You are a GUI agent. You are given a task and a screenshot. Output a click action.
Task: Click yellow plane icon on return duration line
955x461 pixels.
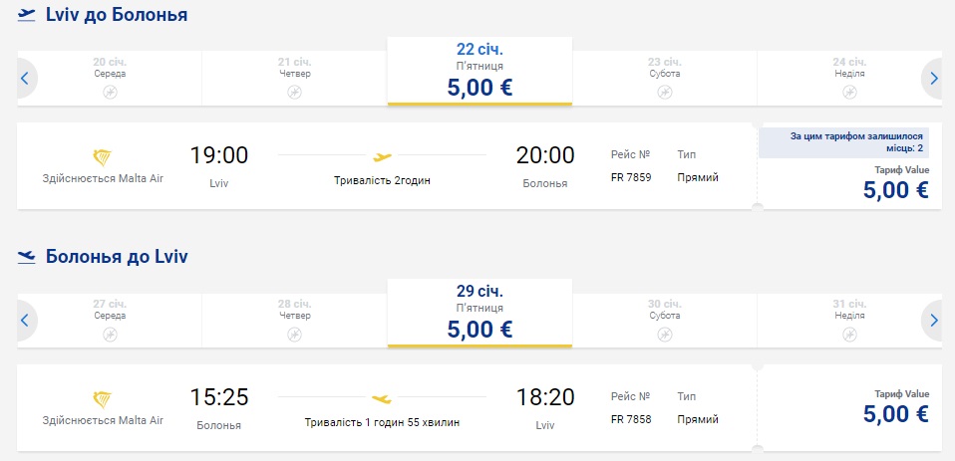(381, 398)
